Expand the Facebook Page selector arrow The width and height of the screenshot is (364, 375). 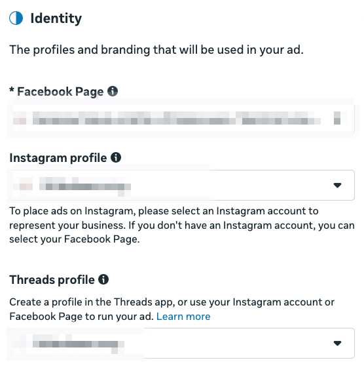337,118
